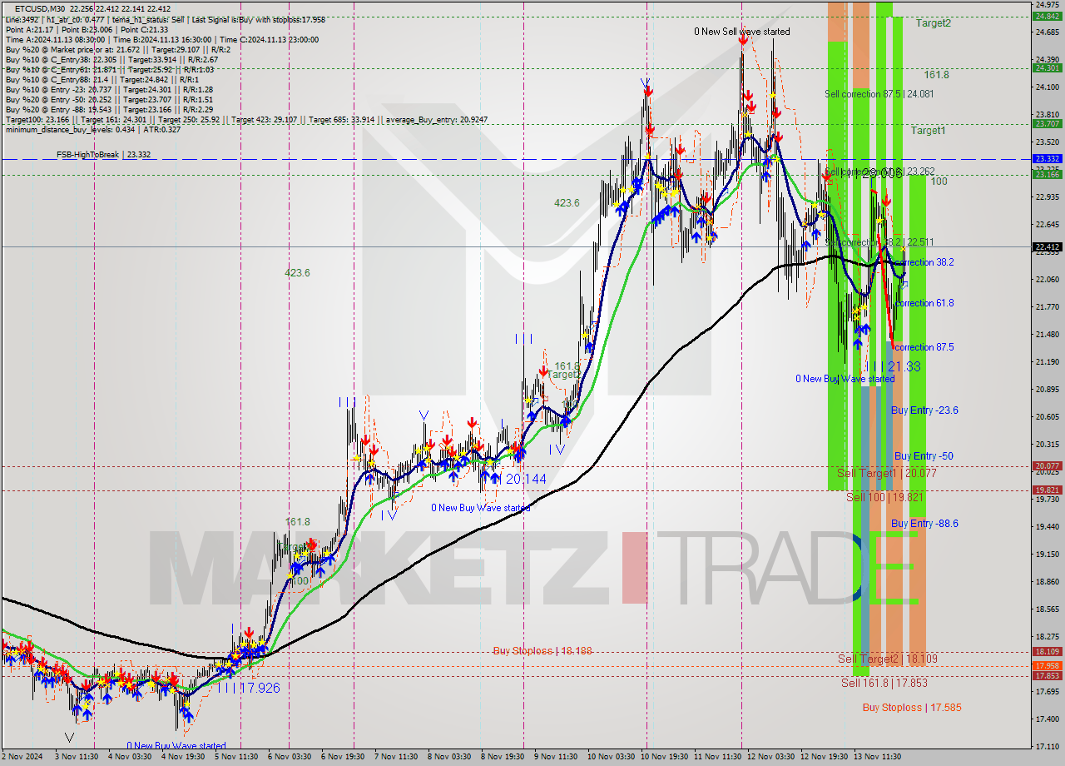The width and height of the screenshot is (1065, 766).
Task: Click the 17.110 price axis value
Action: pyautogui.click(x=1047, y=746)
